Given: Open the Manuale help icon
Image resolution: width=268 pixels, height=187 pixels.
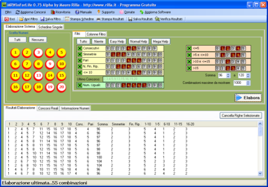Looking at the screenshot, I should pos(77,12).
